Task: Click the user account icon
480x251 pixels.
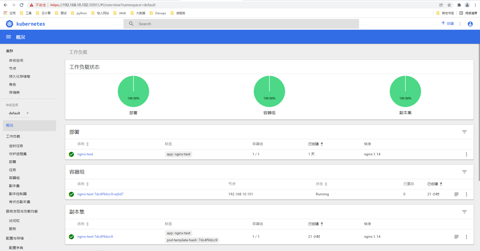Action: tap(470, 24)
